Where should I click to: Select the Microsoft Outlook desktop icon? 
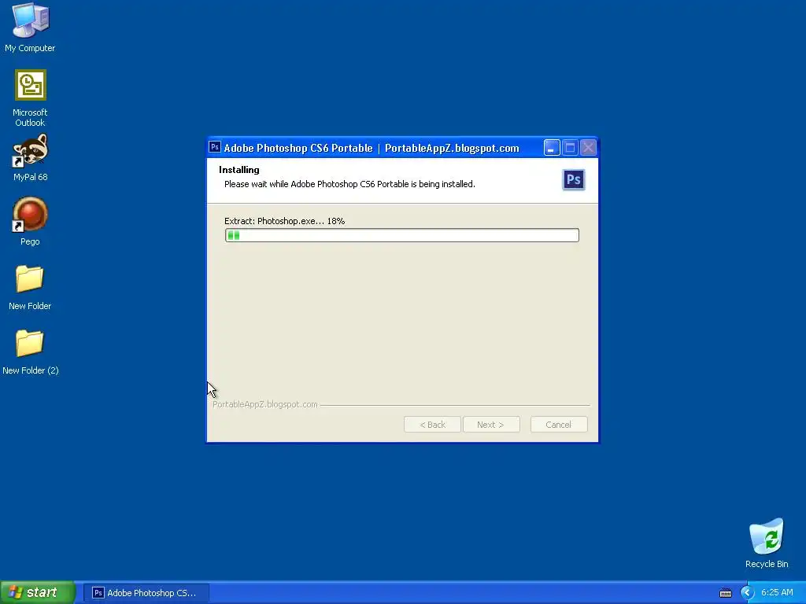31,98
